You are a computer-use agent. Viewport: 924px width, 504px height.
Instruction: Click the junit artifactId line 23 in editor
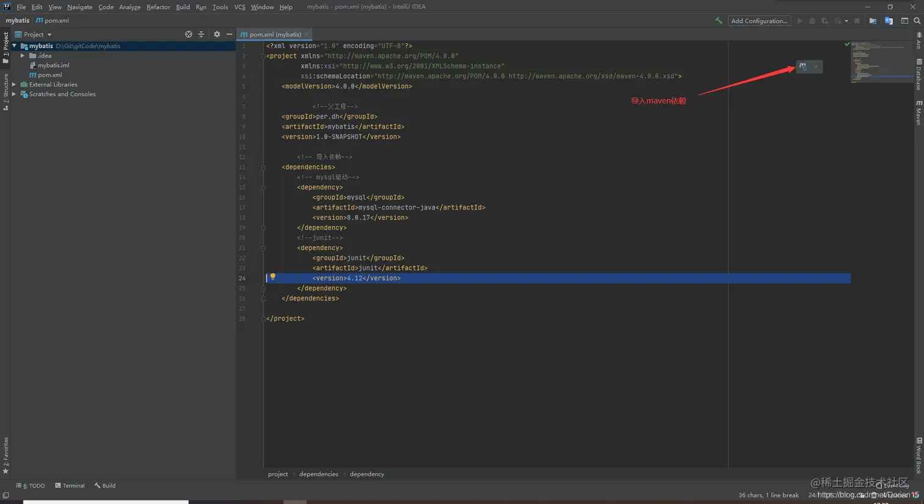(370, 268)
